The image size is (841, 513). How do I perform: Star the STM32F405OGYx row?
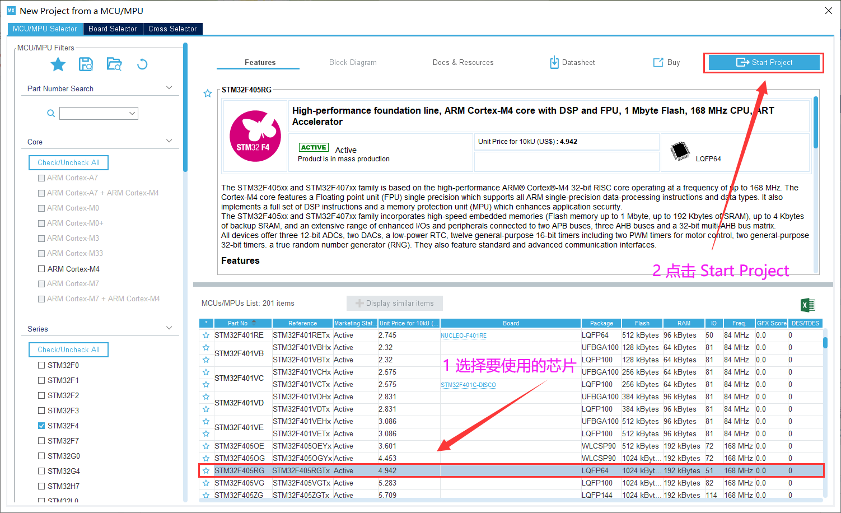pyautogui.click(x=206, y=459)
